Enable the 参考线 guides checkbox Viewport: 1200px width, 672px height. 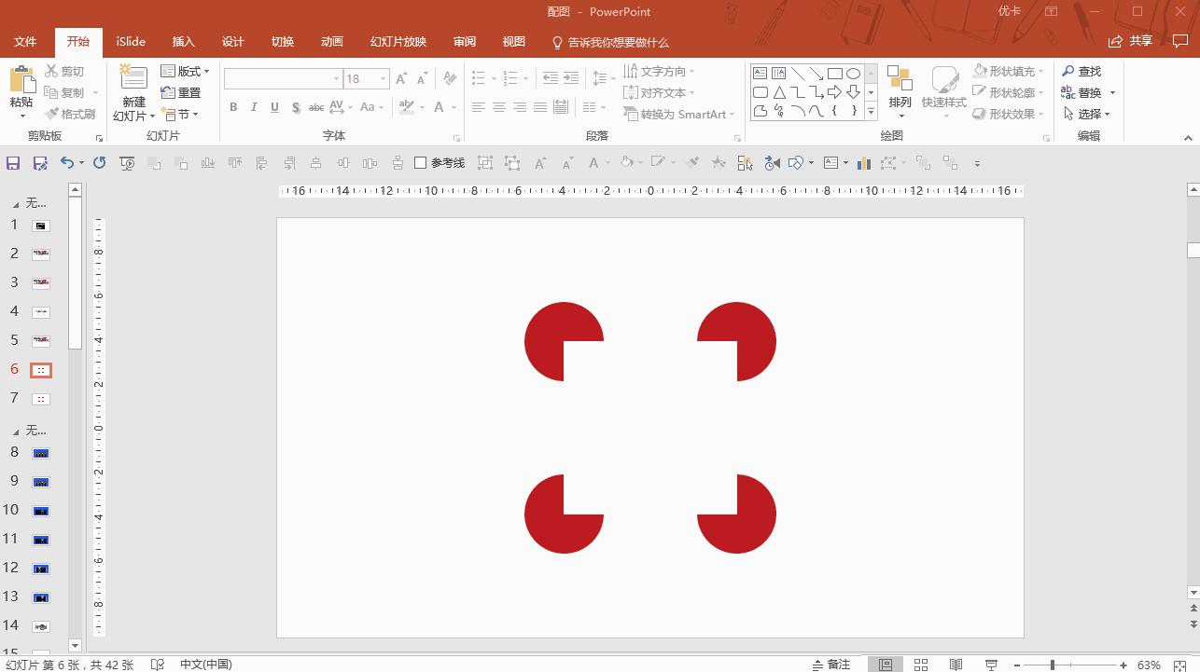pos(421,163)
